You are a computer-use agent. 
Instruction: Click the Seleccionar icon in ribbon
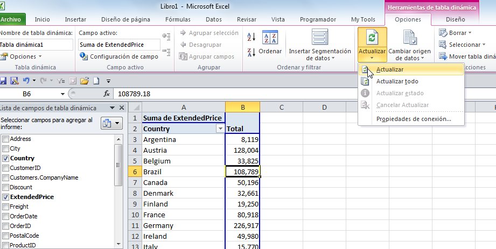click(443, 45)
